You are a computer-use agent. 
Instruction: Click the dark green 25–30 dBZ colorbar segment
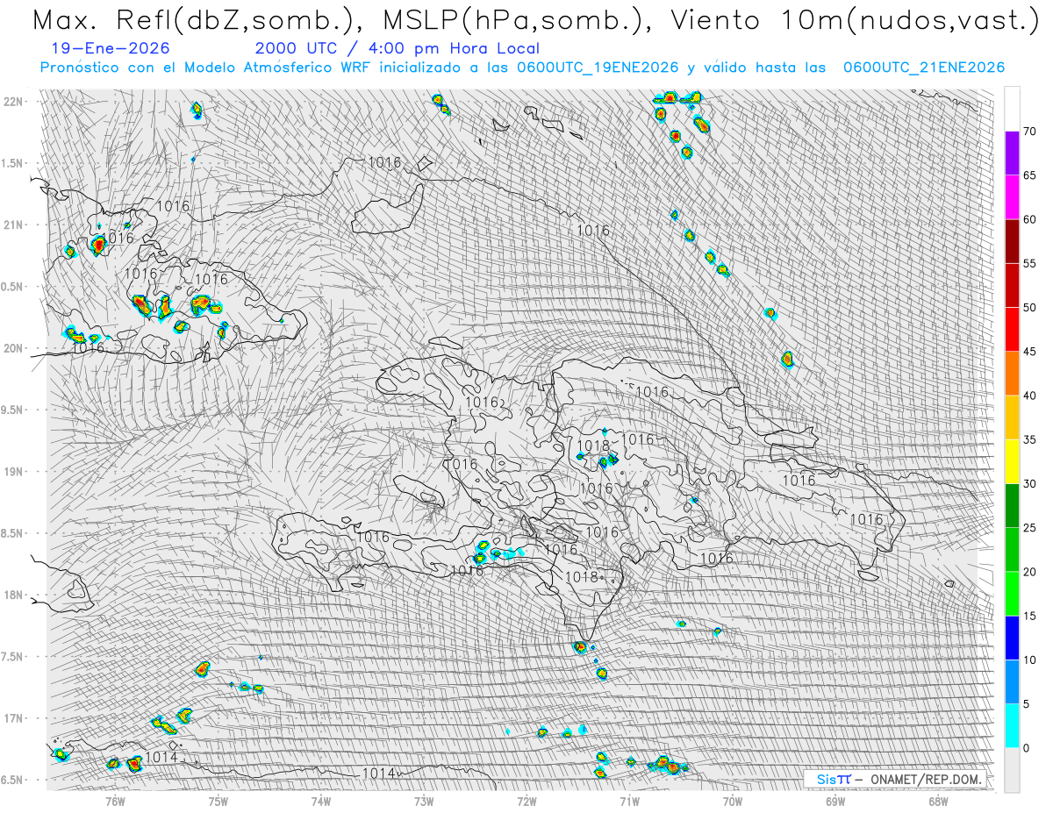(1013, 505)
